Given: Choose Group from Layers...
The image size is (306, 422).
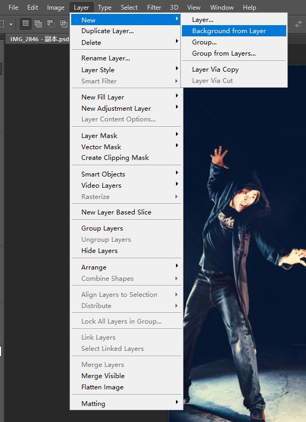Looking at the screenshot, I should pos(234,53).
